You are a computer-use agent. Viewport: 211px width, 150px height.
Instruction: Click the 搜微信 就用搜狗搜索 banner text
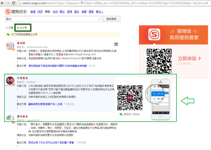184,34
